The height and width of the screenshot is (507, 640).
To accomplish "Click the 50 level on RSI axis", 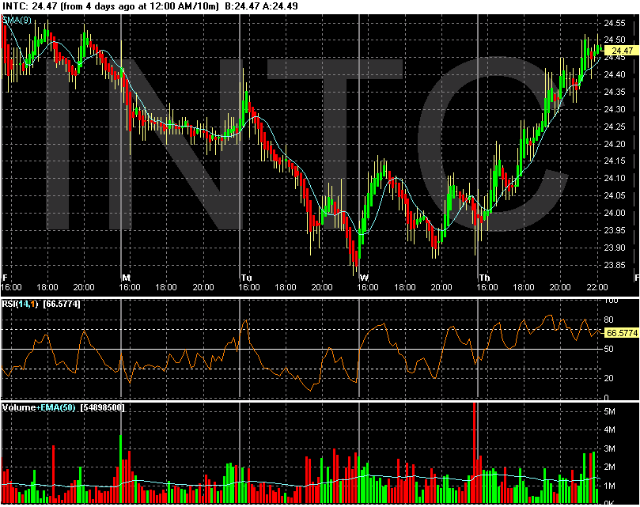I will (x=608, y=349).
